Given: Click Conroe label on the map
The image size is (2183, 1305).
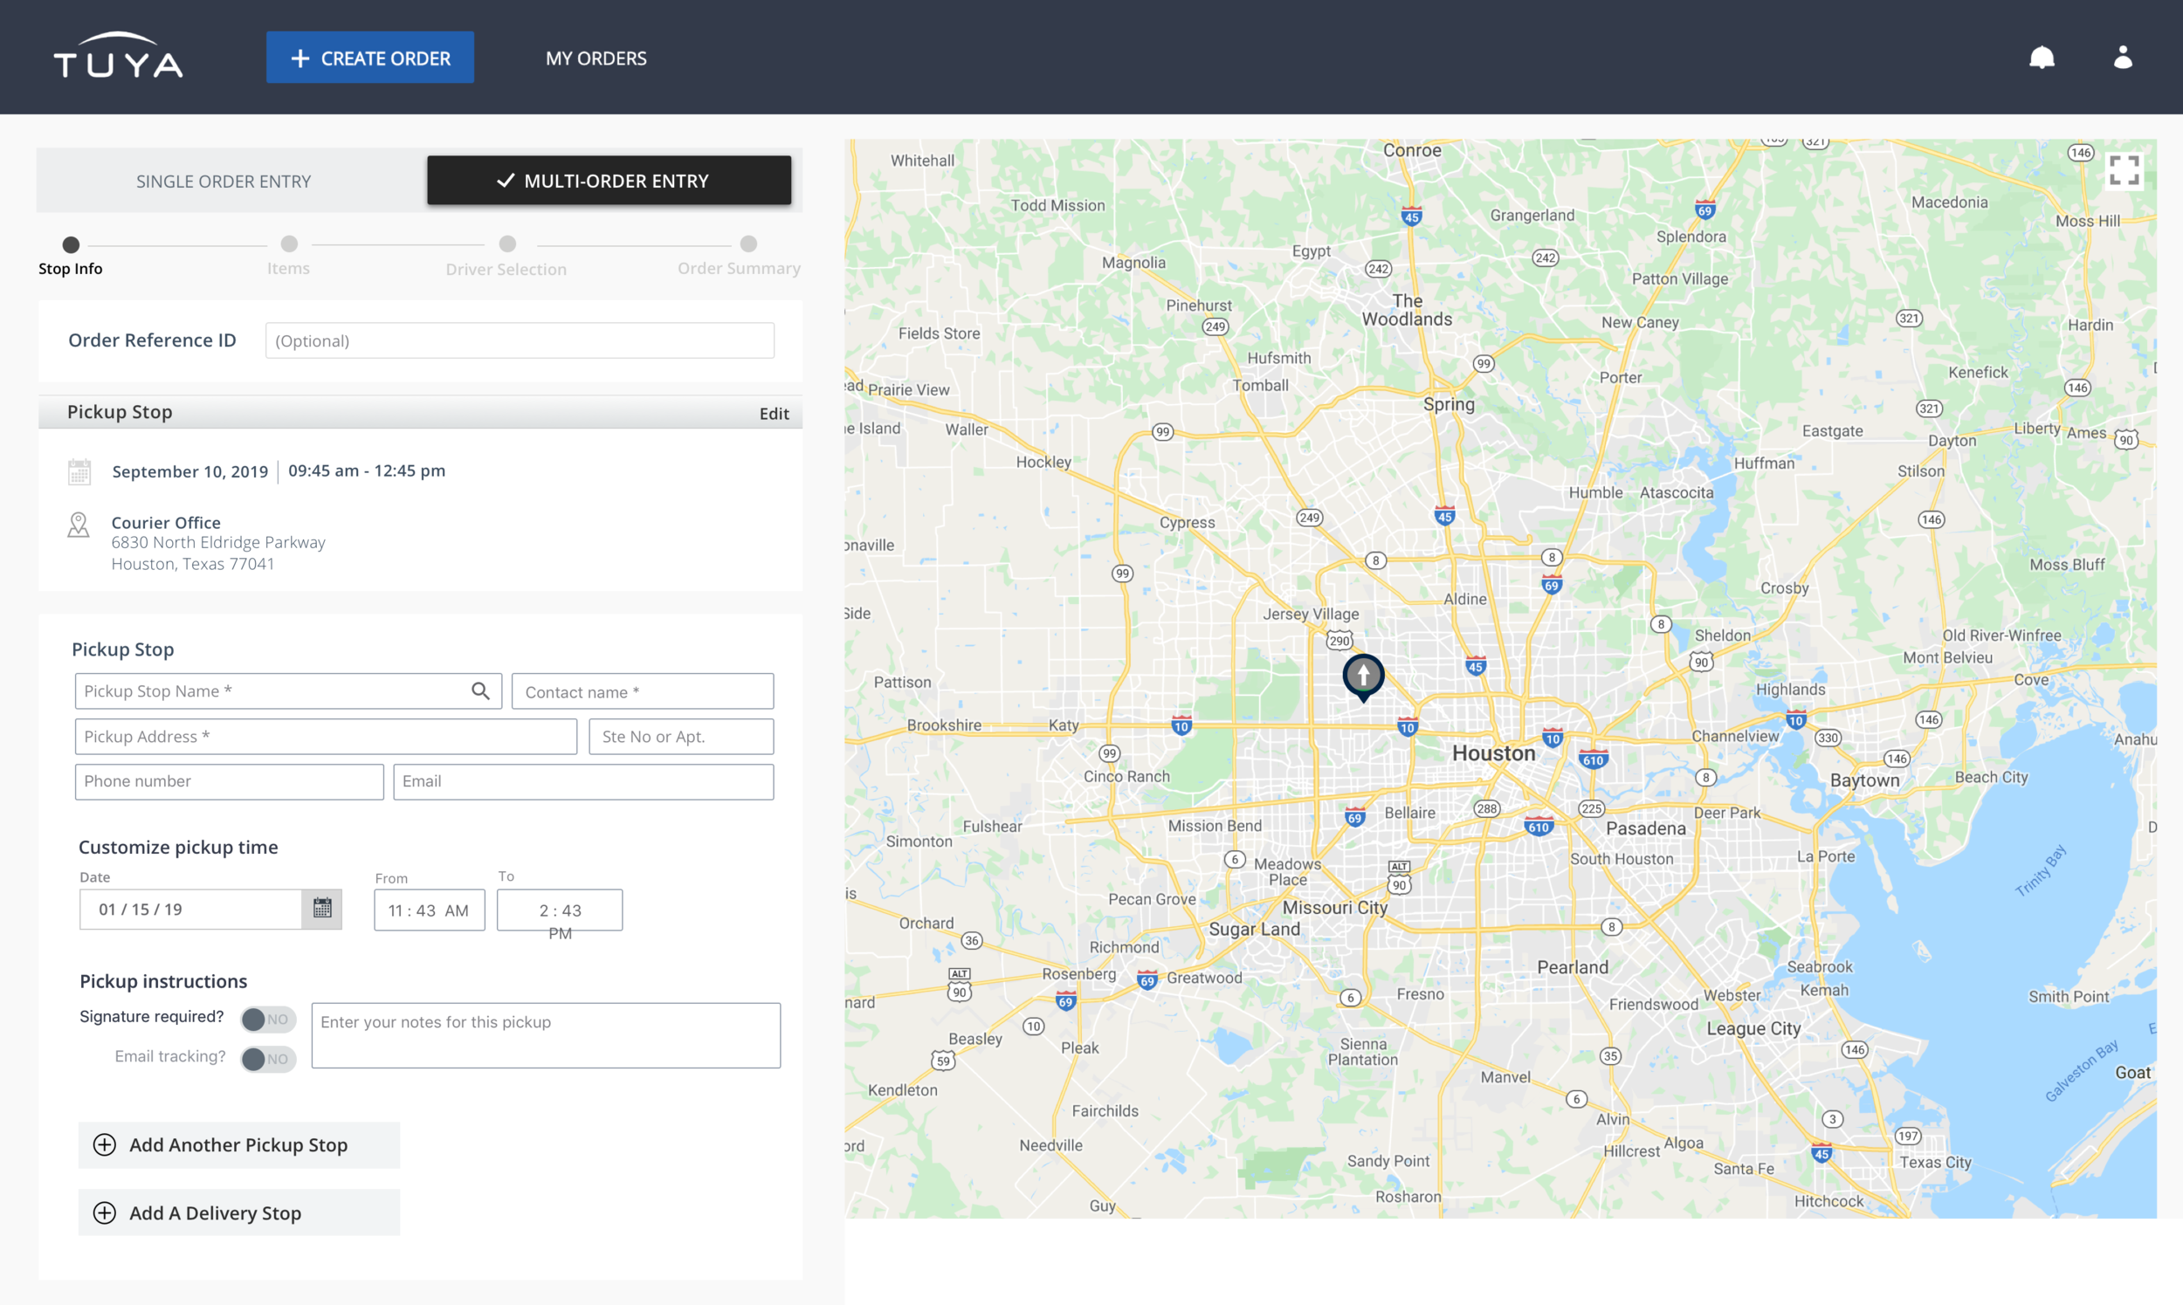Looking at the screenshot, I should [x=1413, y=150].
